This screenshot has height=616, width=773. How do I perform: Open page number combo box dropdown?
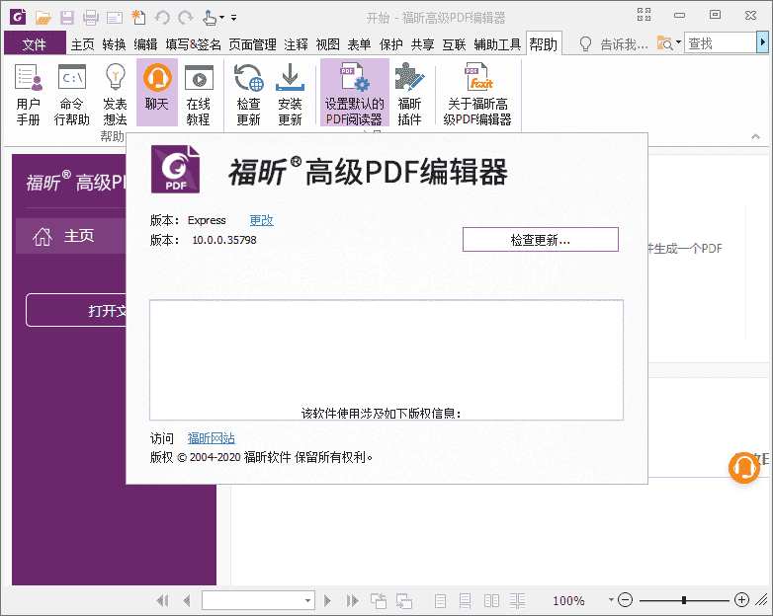pos(307,600)
